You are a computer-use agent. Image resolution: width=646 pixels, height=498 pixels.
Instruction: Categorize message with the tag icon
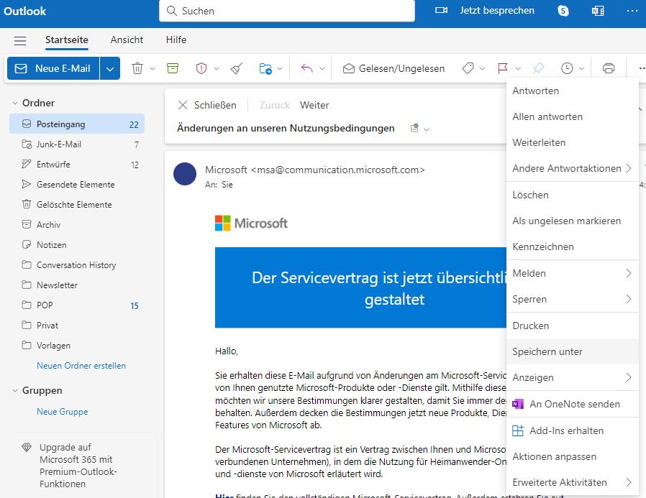click(468, 68)
